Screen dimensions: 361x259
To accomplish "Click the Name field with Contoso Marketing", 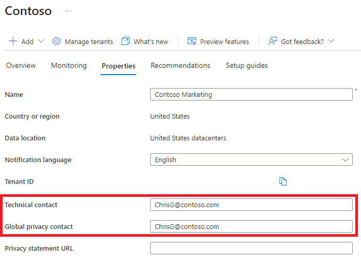I will click(251, 94).
